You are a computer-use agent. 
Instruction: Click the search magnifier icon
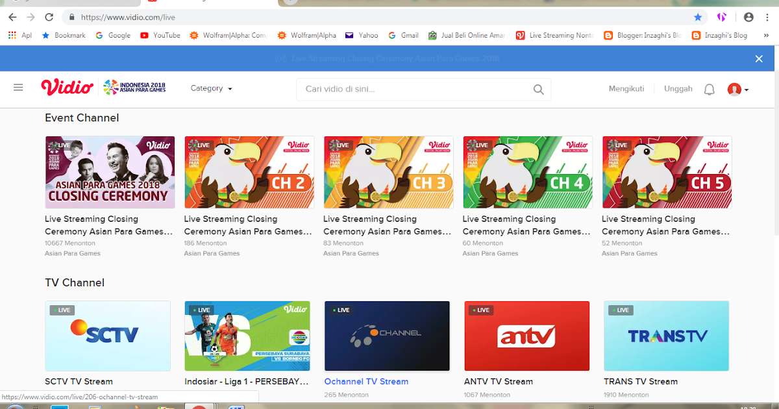coord(539,90)
